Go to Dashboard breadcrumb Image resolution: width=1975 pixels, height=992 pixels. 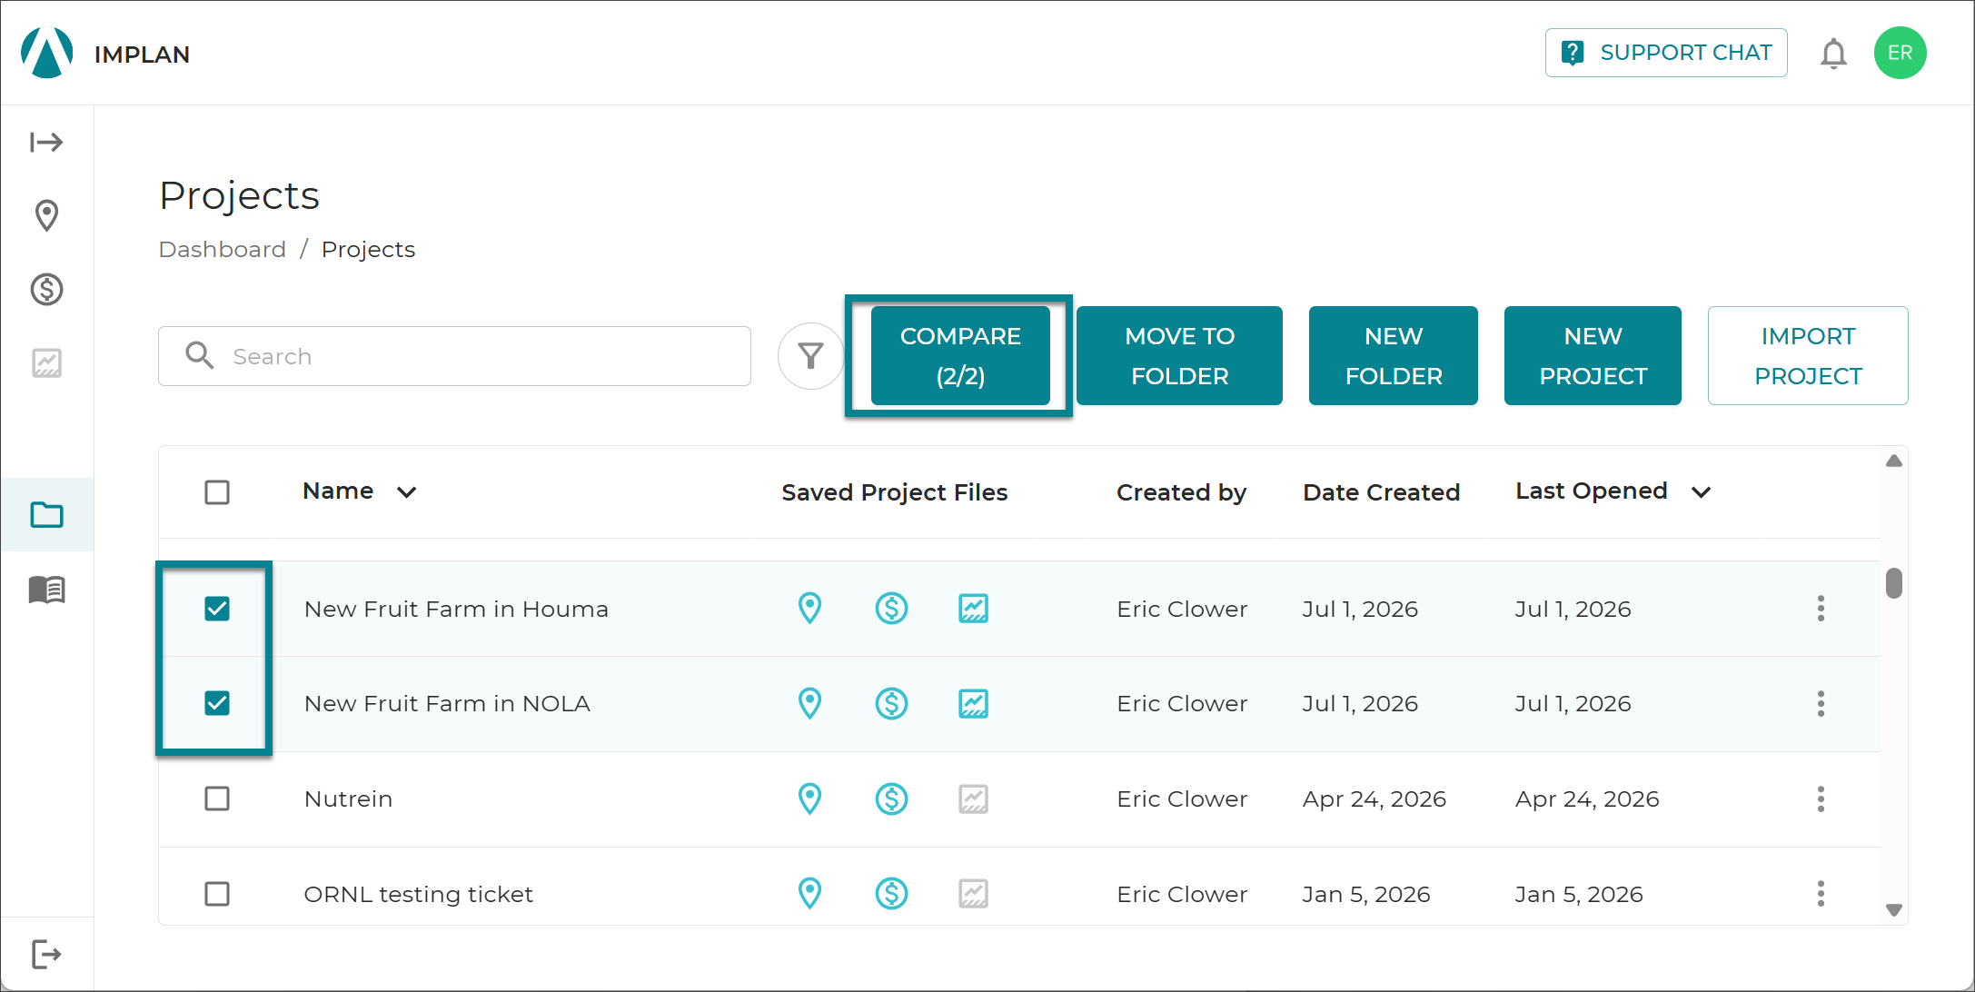tap(223, 249)
